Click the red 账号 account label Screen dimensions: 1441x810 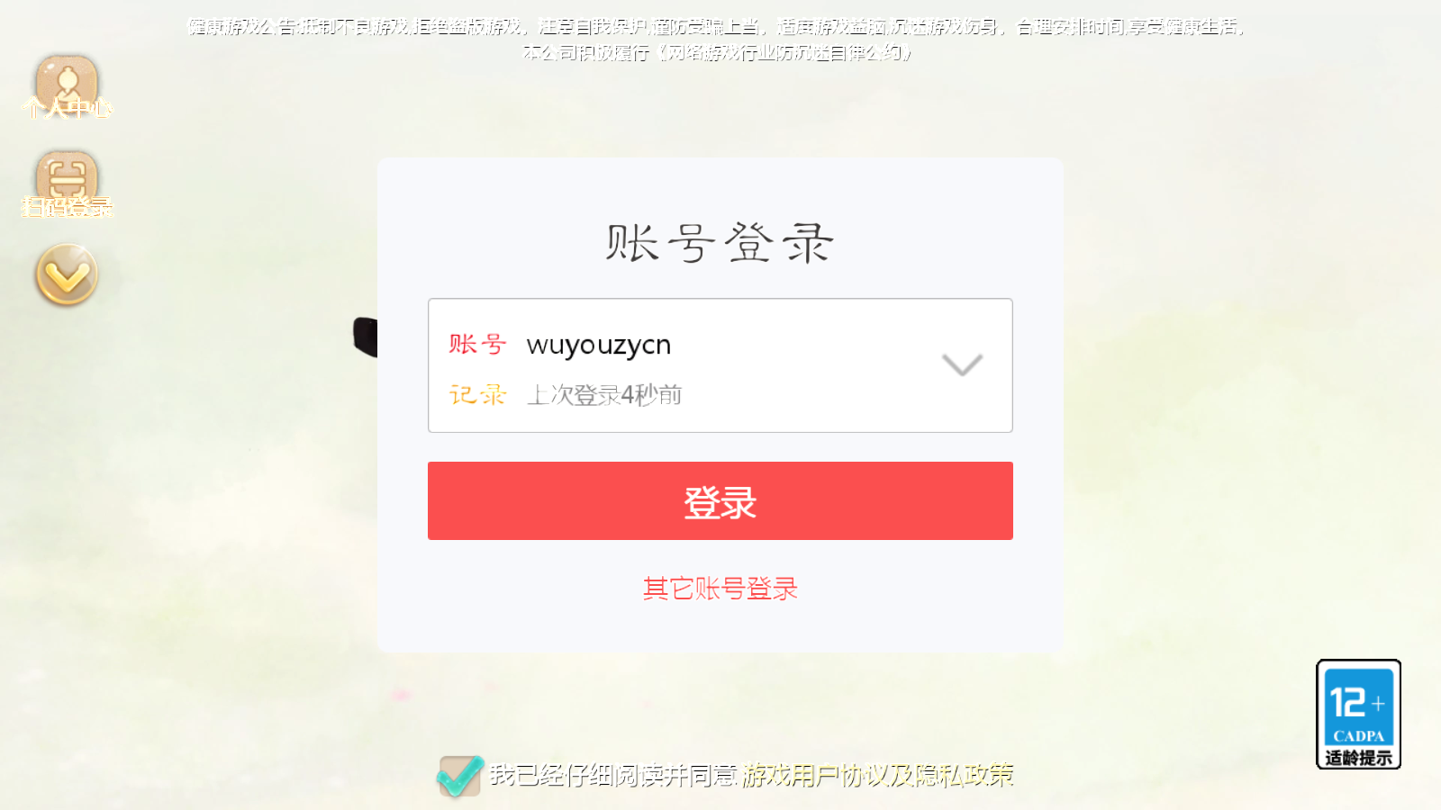(477, 344)
